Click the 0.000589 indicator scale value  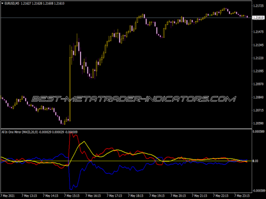point(258,132)
